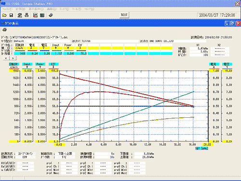Select the 回転数 data name column header

[20, 45]
